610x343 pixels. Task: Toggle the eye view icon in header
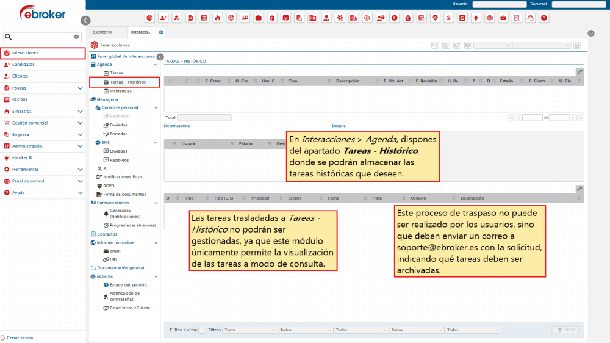468,45
